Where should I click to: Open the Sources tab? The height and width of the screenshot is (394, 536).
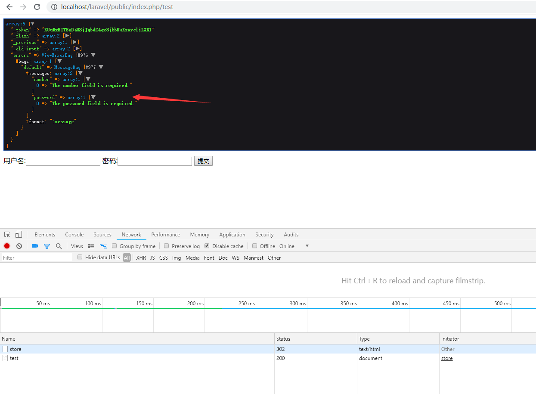point(102,235)
